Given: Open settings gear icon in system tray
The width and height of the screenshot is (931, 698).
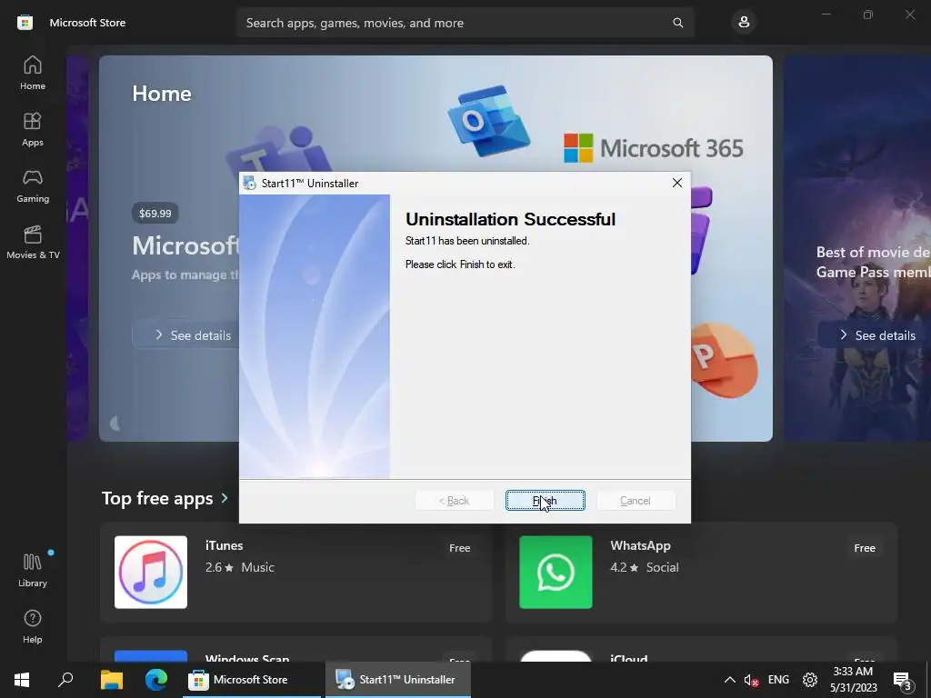Looking at the screenshot, I should tap(810, 680).
